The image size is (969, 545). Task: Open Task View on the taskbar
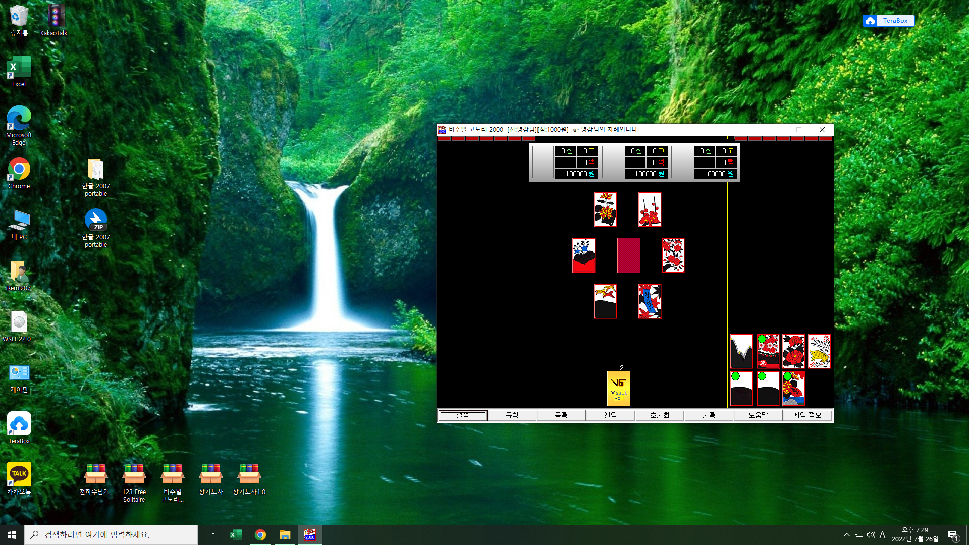(x=210, y=534)
